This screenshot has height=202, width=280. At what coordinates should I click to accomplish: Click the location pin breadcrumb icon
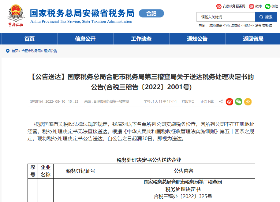[8, 51]
